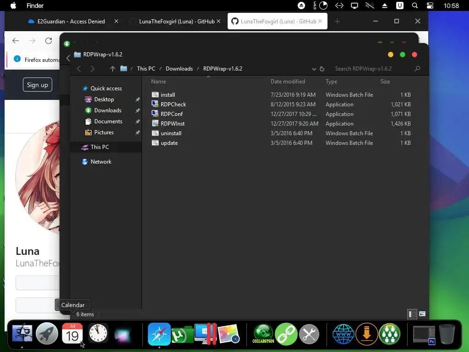
Task: Click the Explorer forward arrow
Action: coord(92,69)
